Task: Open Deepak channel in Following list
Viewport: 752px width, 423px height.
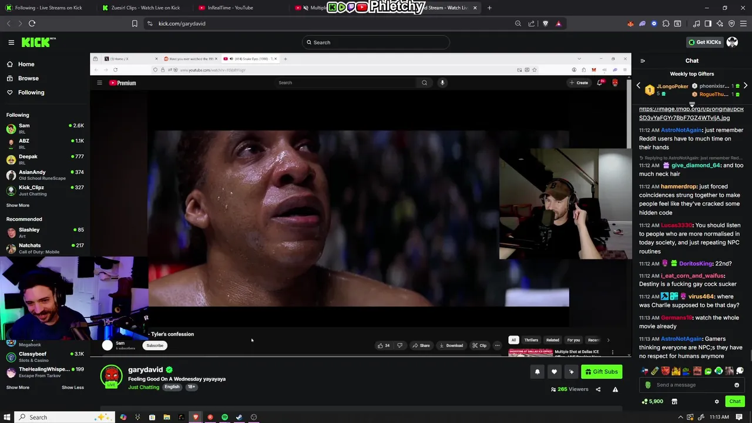Action: click(x=45, y=159)
